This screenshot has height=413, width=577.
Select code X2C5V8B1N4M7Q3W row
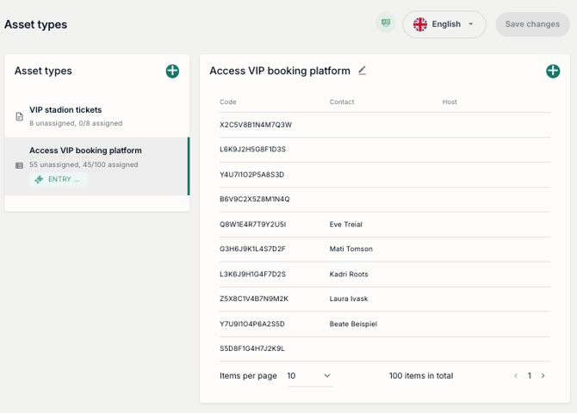click(x=385, y=125)
